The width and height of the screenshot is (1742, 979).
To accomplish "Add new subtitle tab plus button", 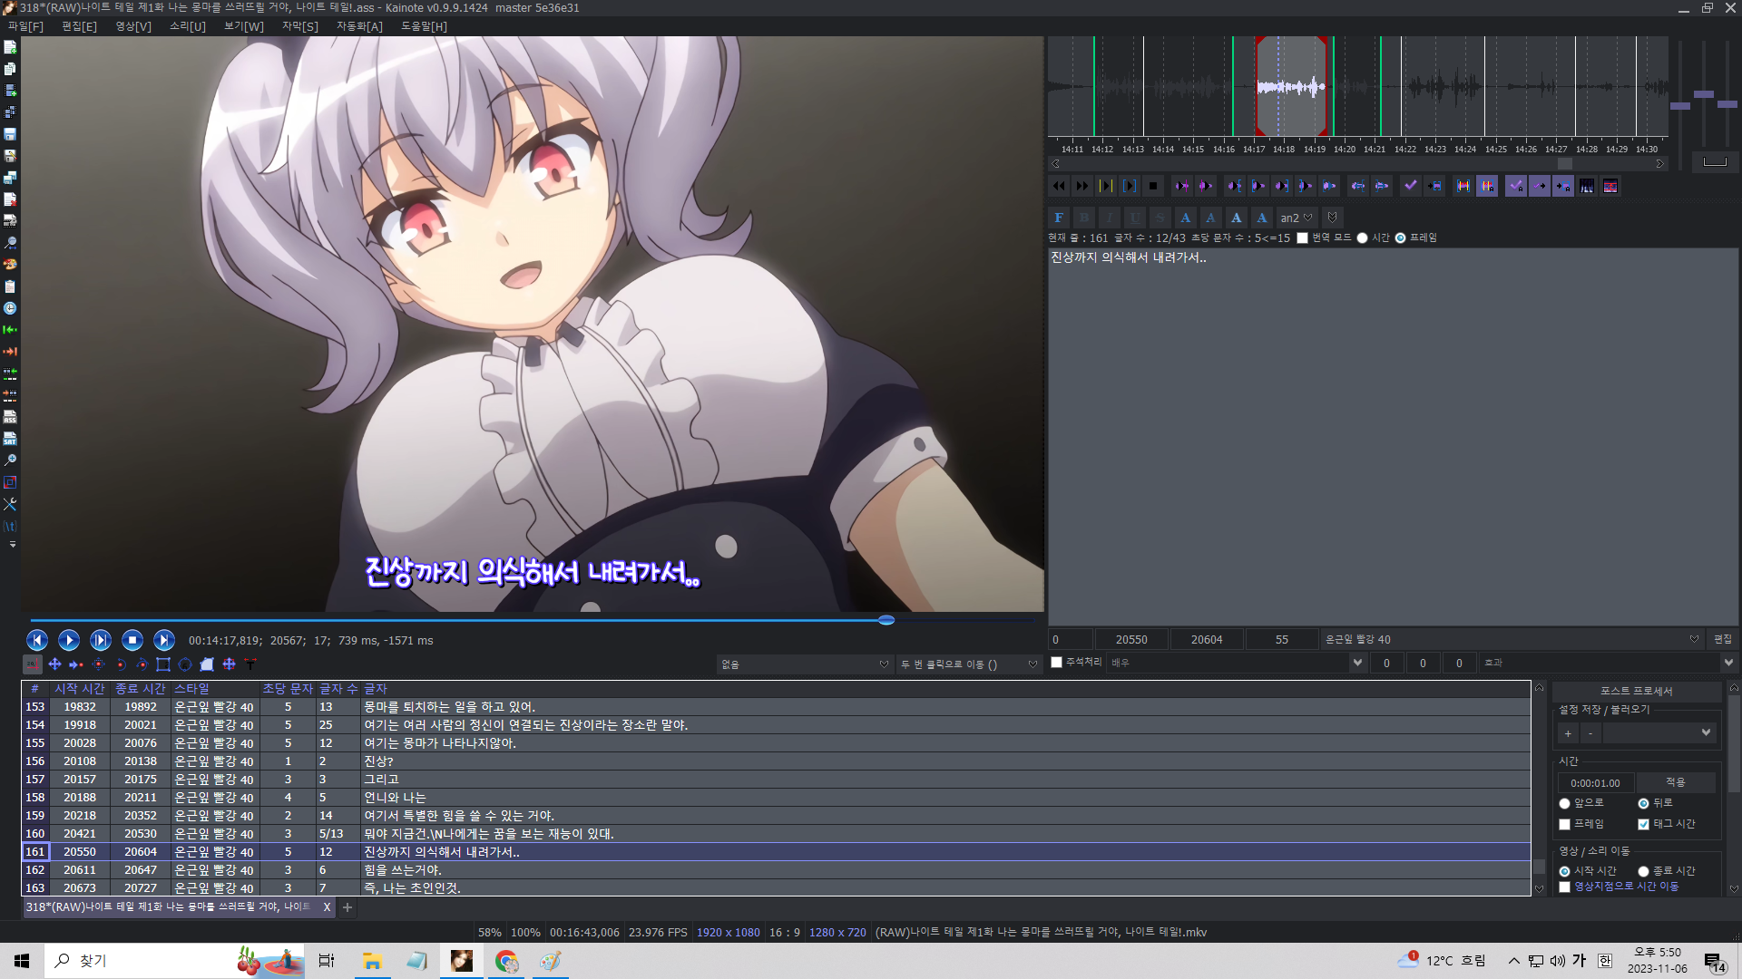I will (x=347, y=907).
